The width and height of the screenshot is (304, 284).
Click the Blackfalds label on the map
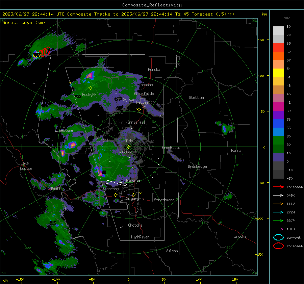(144, 94)
